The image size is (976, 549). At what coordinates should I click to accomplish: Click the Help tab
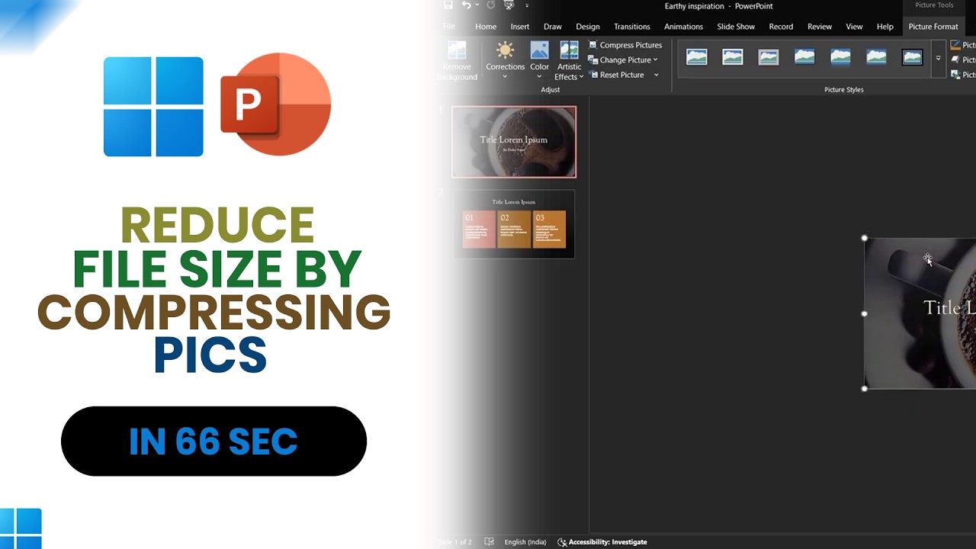884,27
